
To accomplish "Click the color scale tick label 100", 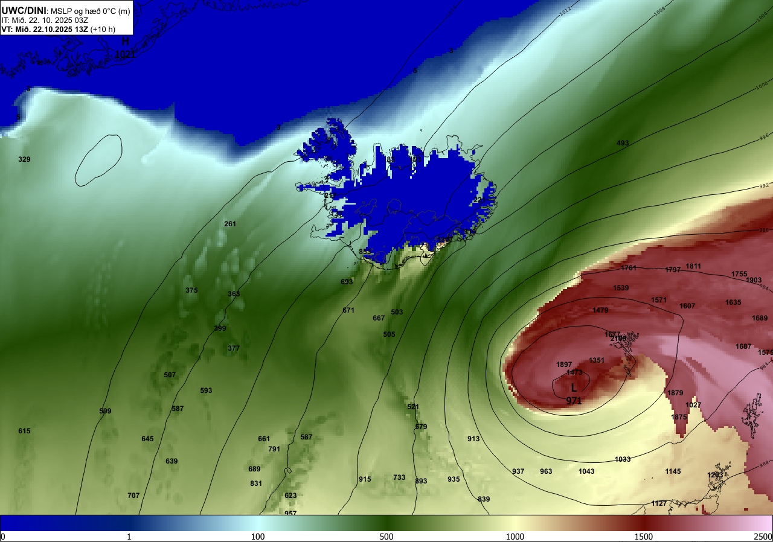I will tap(258, 537).
